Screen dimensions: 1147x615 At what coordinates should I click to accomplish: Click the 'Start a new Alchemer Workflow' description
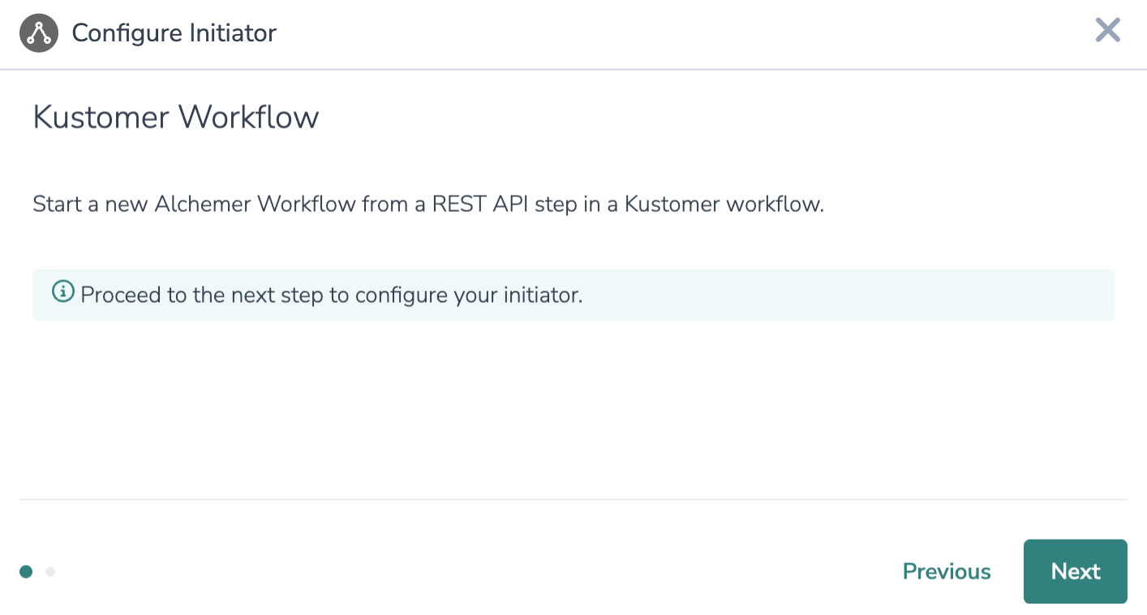(x=427, y=204)
